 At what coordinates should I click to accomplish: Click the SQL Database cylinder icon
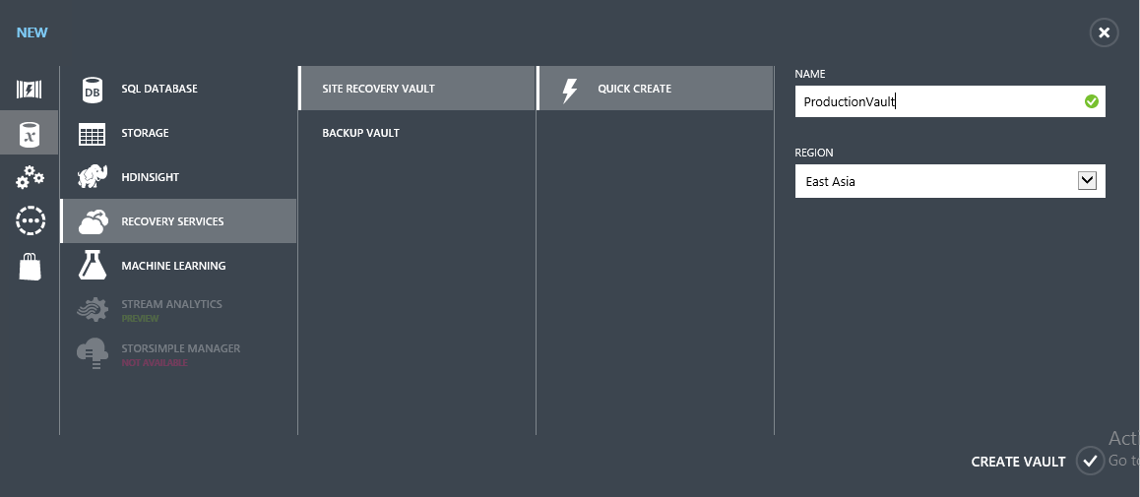coord(93,90)
